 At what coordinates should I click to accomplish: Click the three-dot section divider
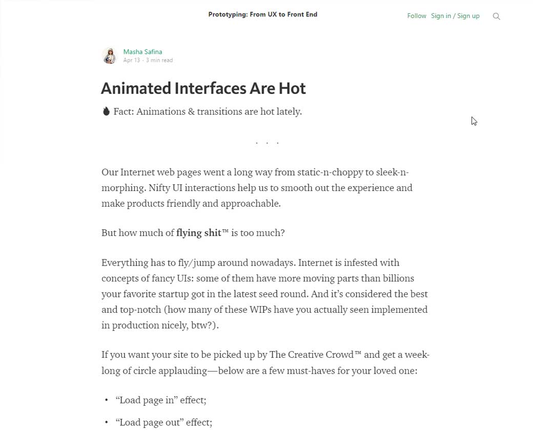point(267,143)
